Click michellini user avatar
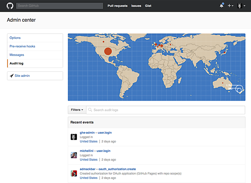Viewport: 251px width, 183px height. 74,155
